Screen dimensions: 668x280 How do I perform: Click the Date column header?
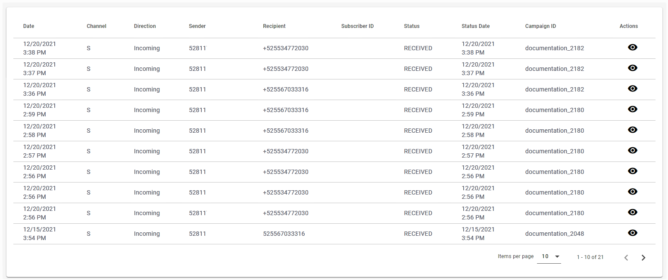click(x=28, y=26)
